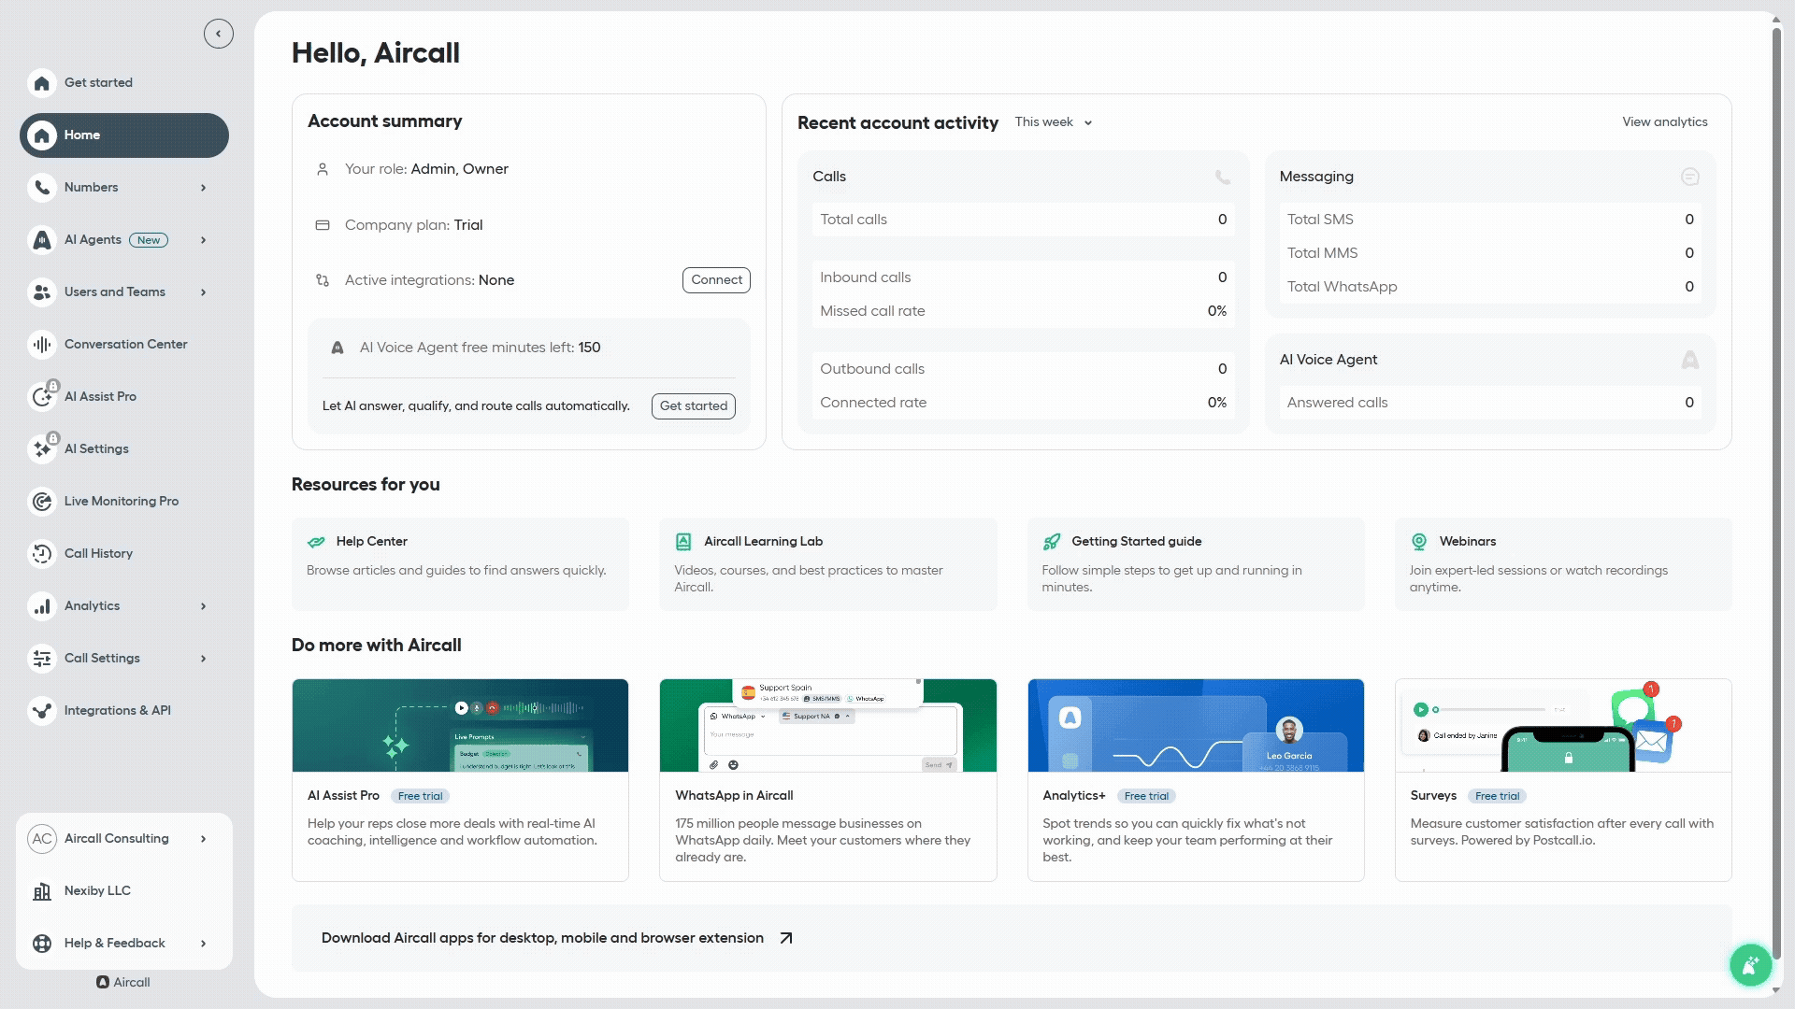The height and width of the screenshot is (1009, 1795).
Task: Click the Aircall Consulting AC avatar
Action: tap(42, 839)
